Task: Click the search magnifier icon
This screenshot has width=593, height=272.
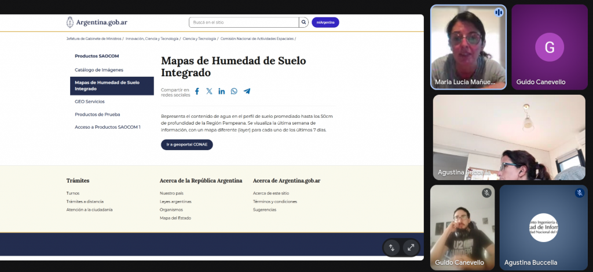Action: tap(303, 23)
